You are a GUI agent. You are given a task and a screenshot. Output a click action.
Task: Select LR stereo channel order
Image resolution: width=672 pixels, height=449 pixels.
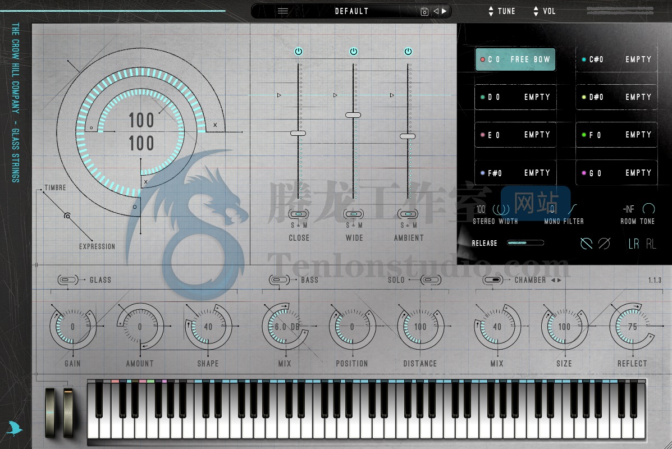(633, 244)
